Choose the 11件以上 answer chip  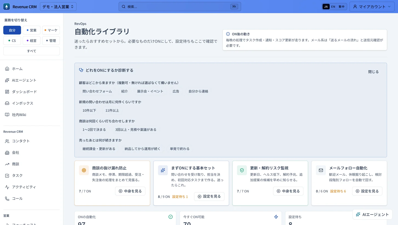click(112, 111)
